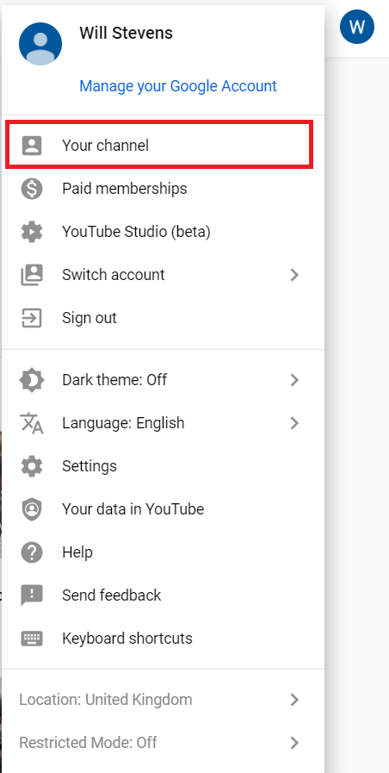389x773 pixels.
Task: Expand Switch account chevron arrow
Action: click(294, 275)
